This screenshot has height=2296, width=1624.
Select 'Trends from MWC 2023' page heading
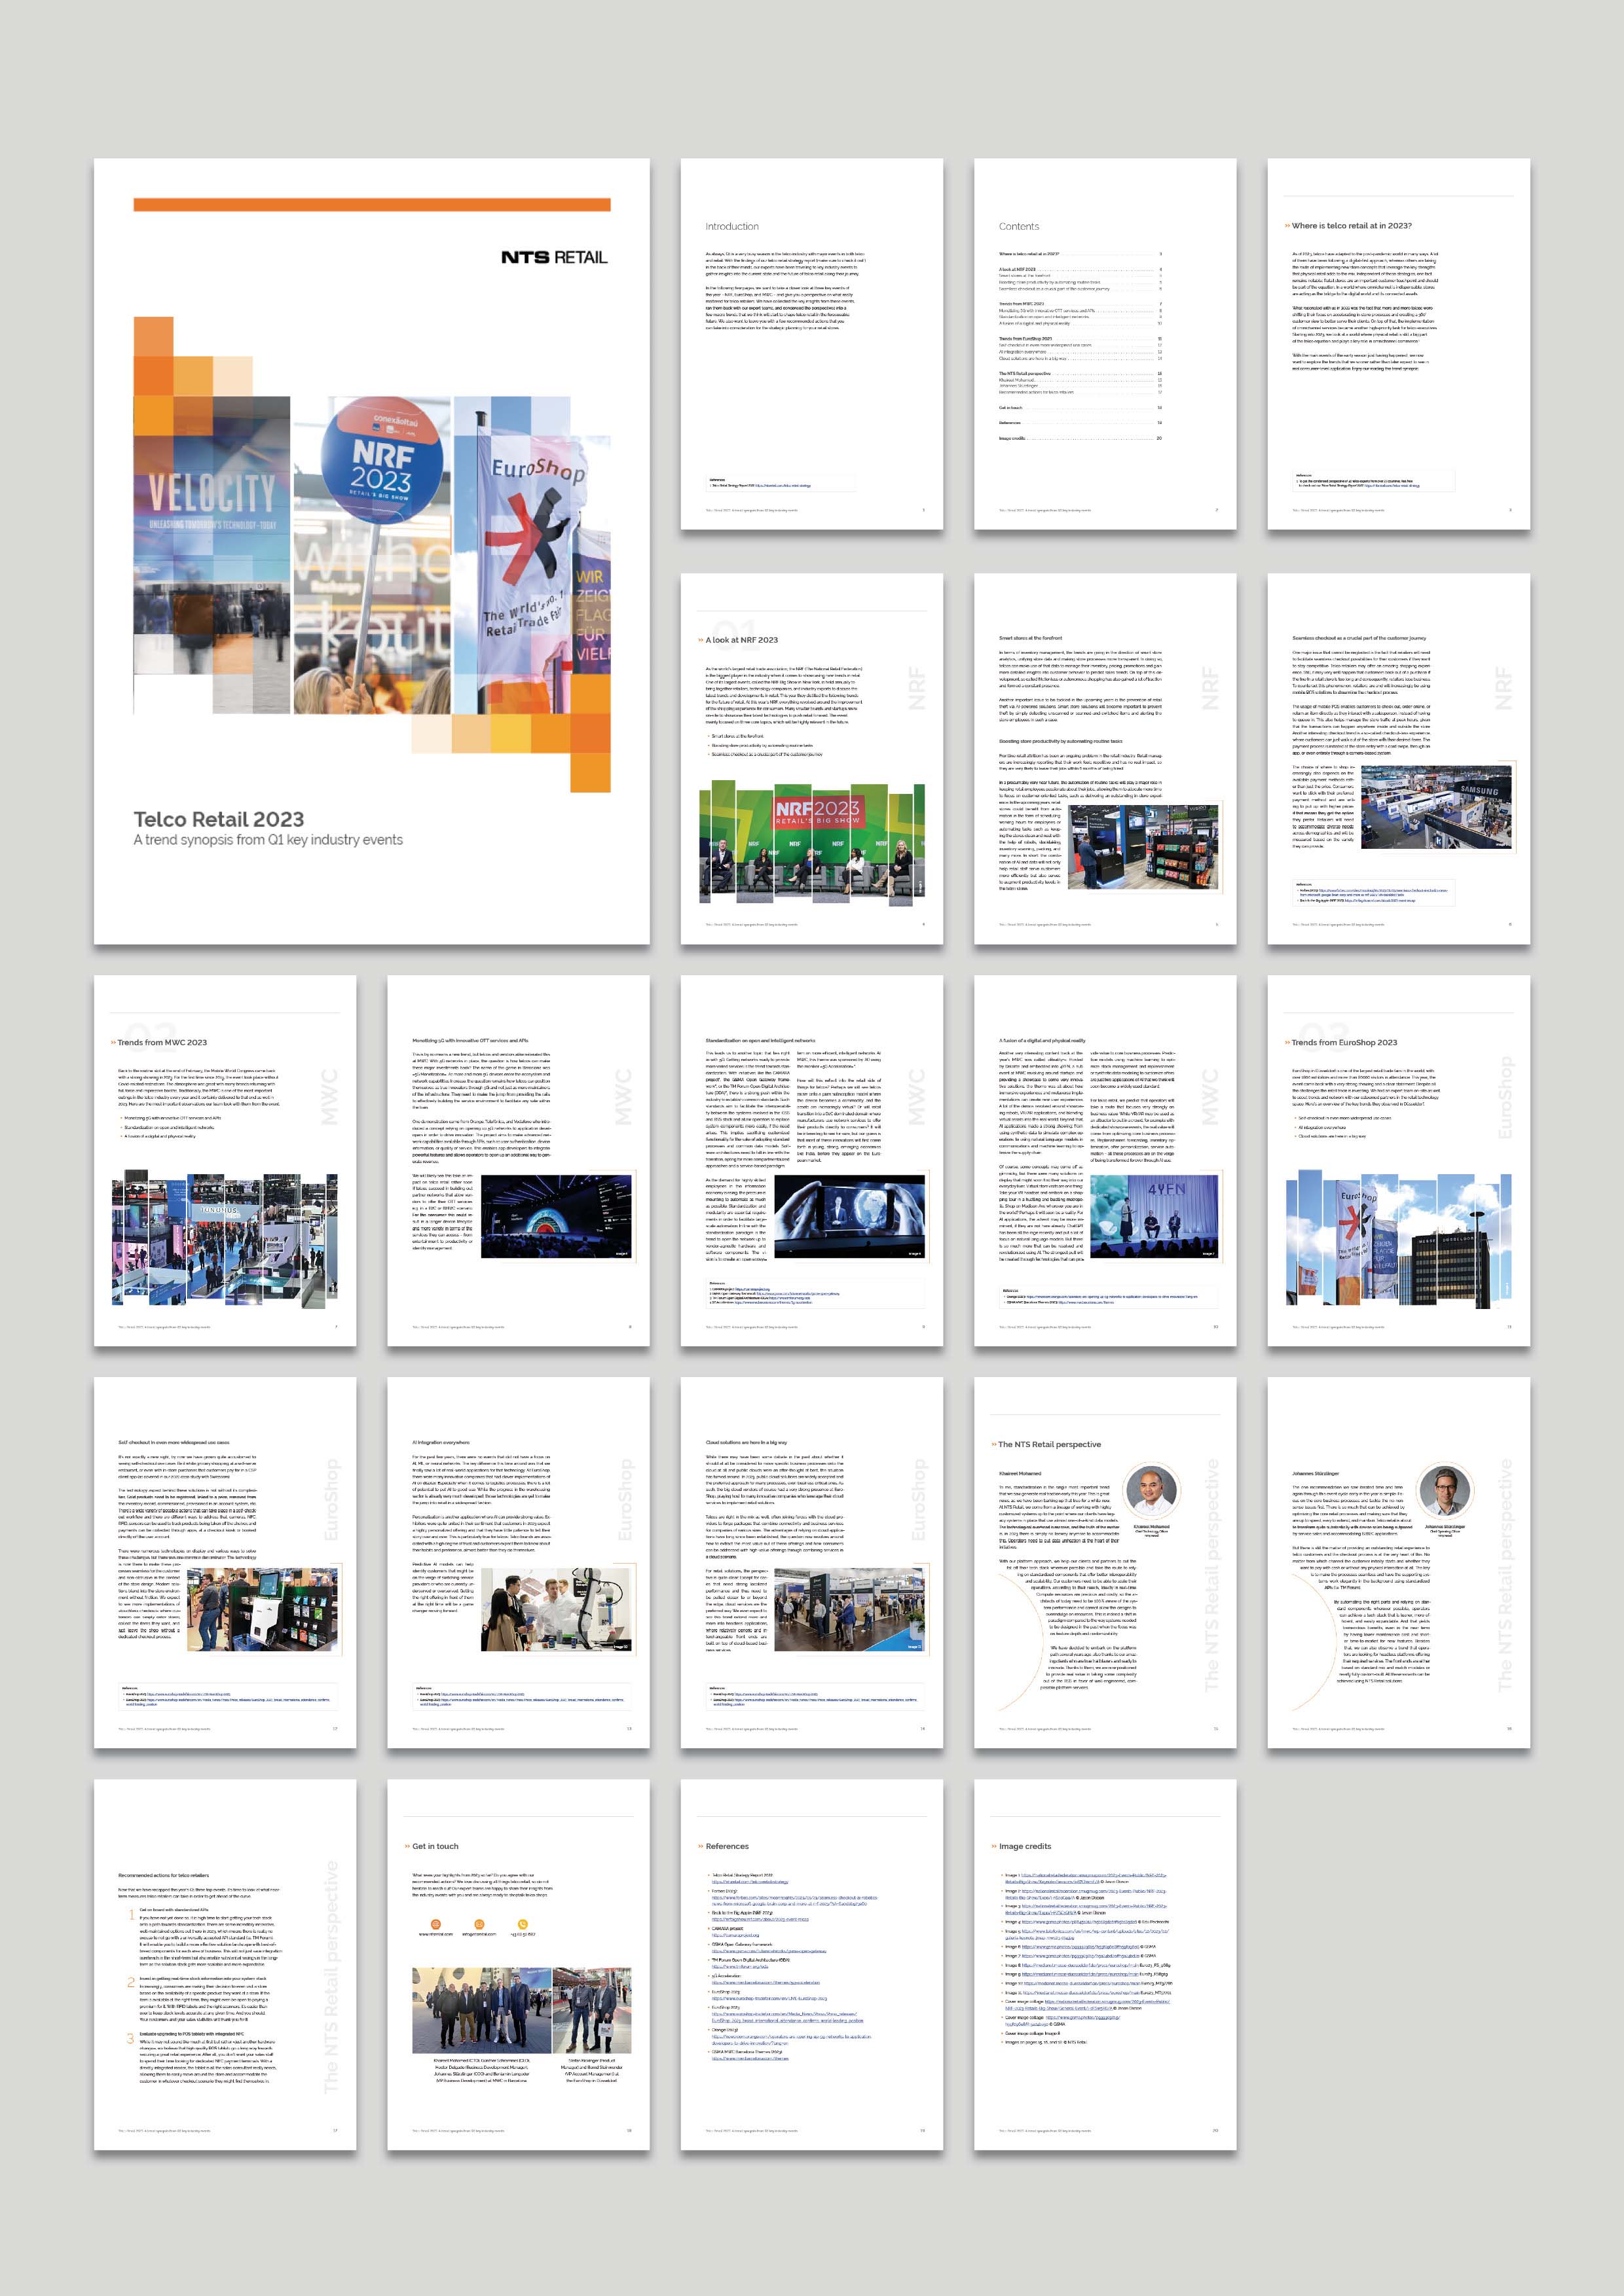tap(162, 1042)
